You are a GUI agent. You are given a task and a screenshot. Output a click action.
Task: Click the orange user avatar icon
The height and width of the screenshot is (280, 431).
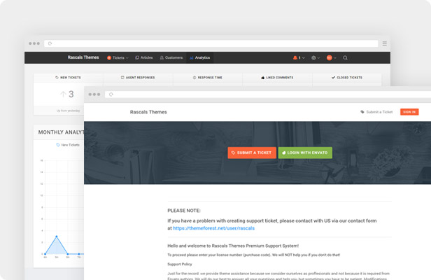click(x=329, y=58)
